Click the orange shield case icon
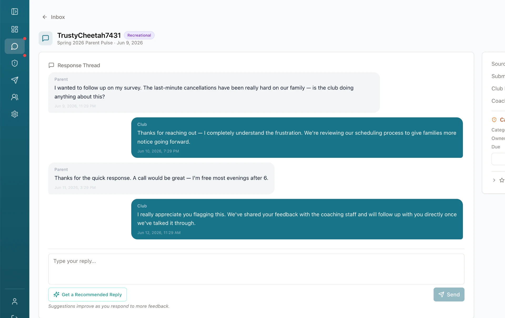Viewport: 505px width, 318px height. 494,120
